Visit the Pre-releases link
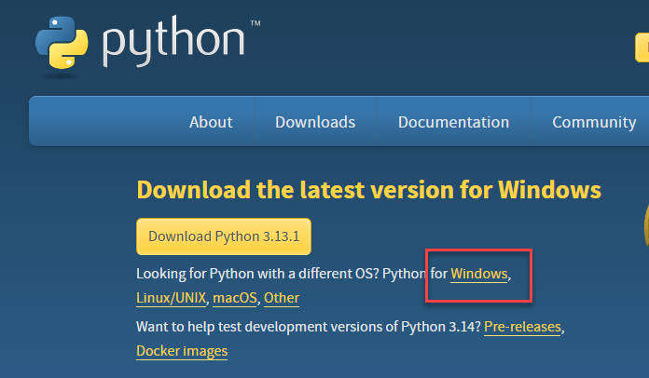649x378 pixels. [x=523, y=328]
